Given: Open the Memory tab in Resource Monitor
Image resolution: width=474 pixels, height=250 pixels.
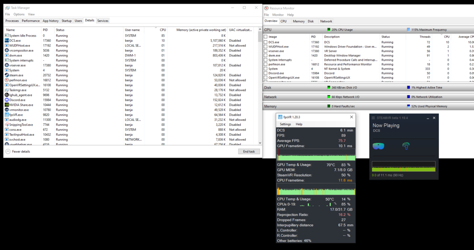Looking at the screenshot, I should click(x=299, y=21).
